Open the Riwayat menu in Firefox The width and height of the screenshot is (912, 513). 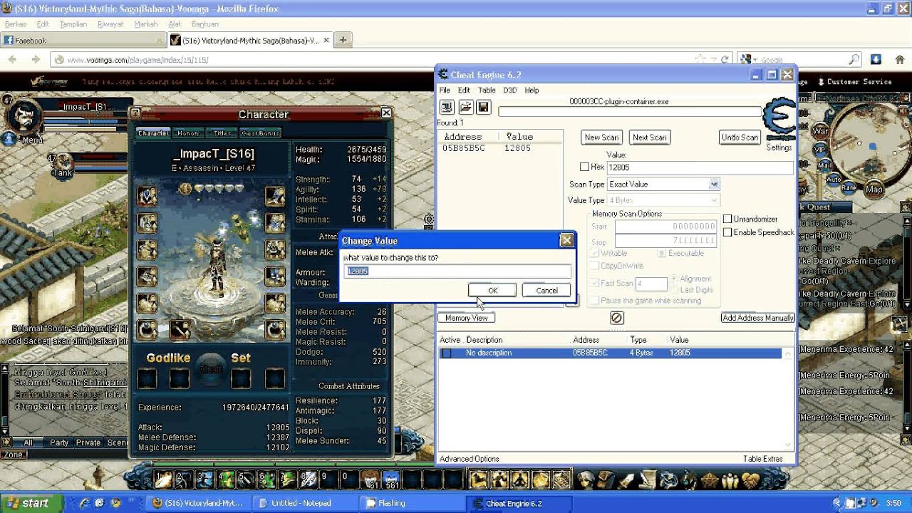click(110, 24)
